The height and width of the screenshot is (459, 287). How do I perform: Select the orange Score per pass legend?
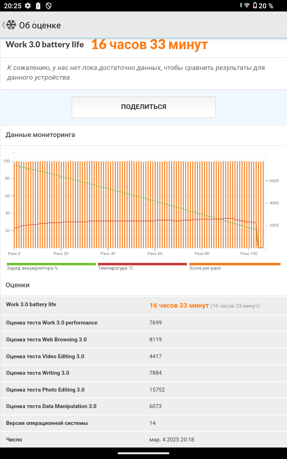tap(235, 266)
